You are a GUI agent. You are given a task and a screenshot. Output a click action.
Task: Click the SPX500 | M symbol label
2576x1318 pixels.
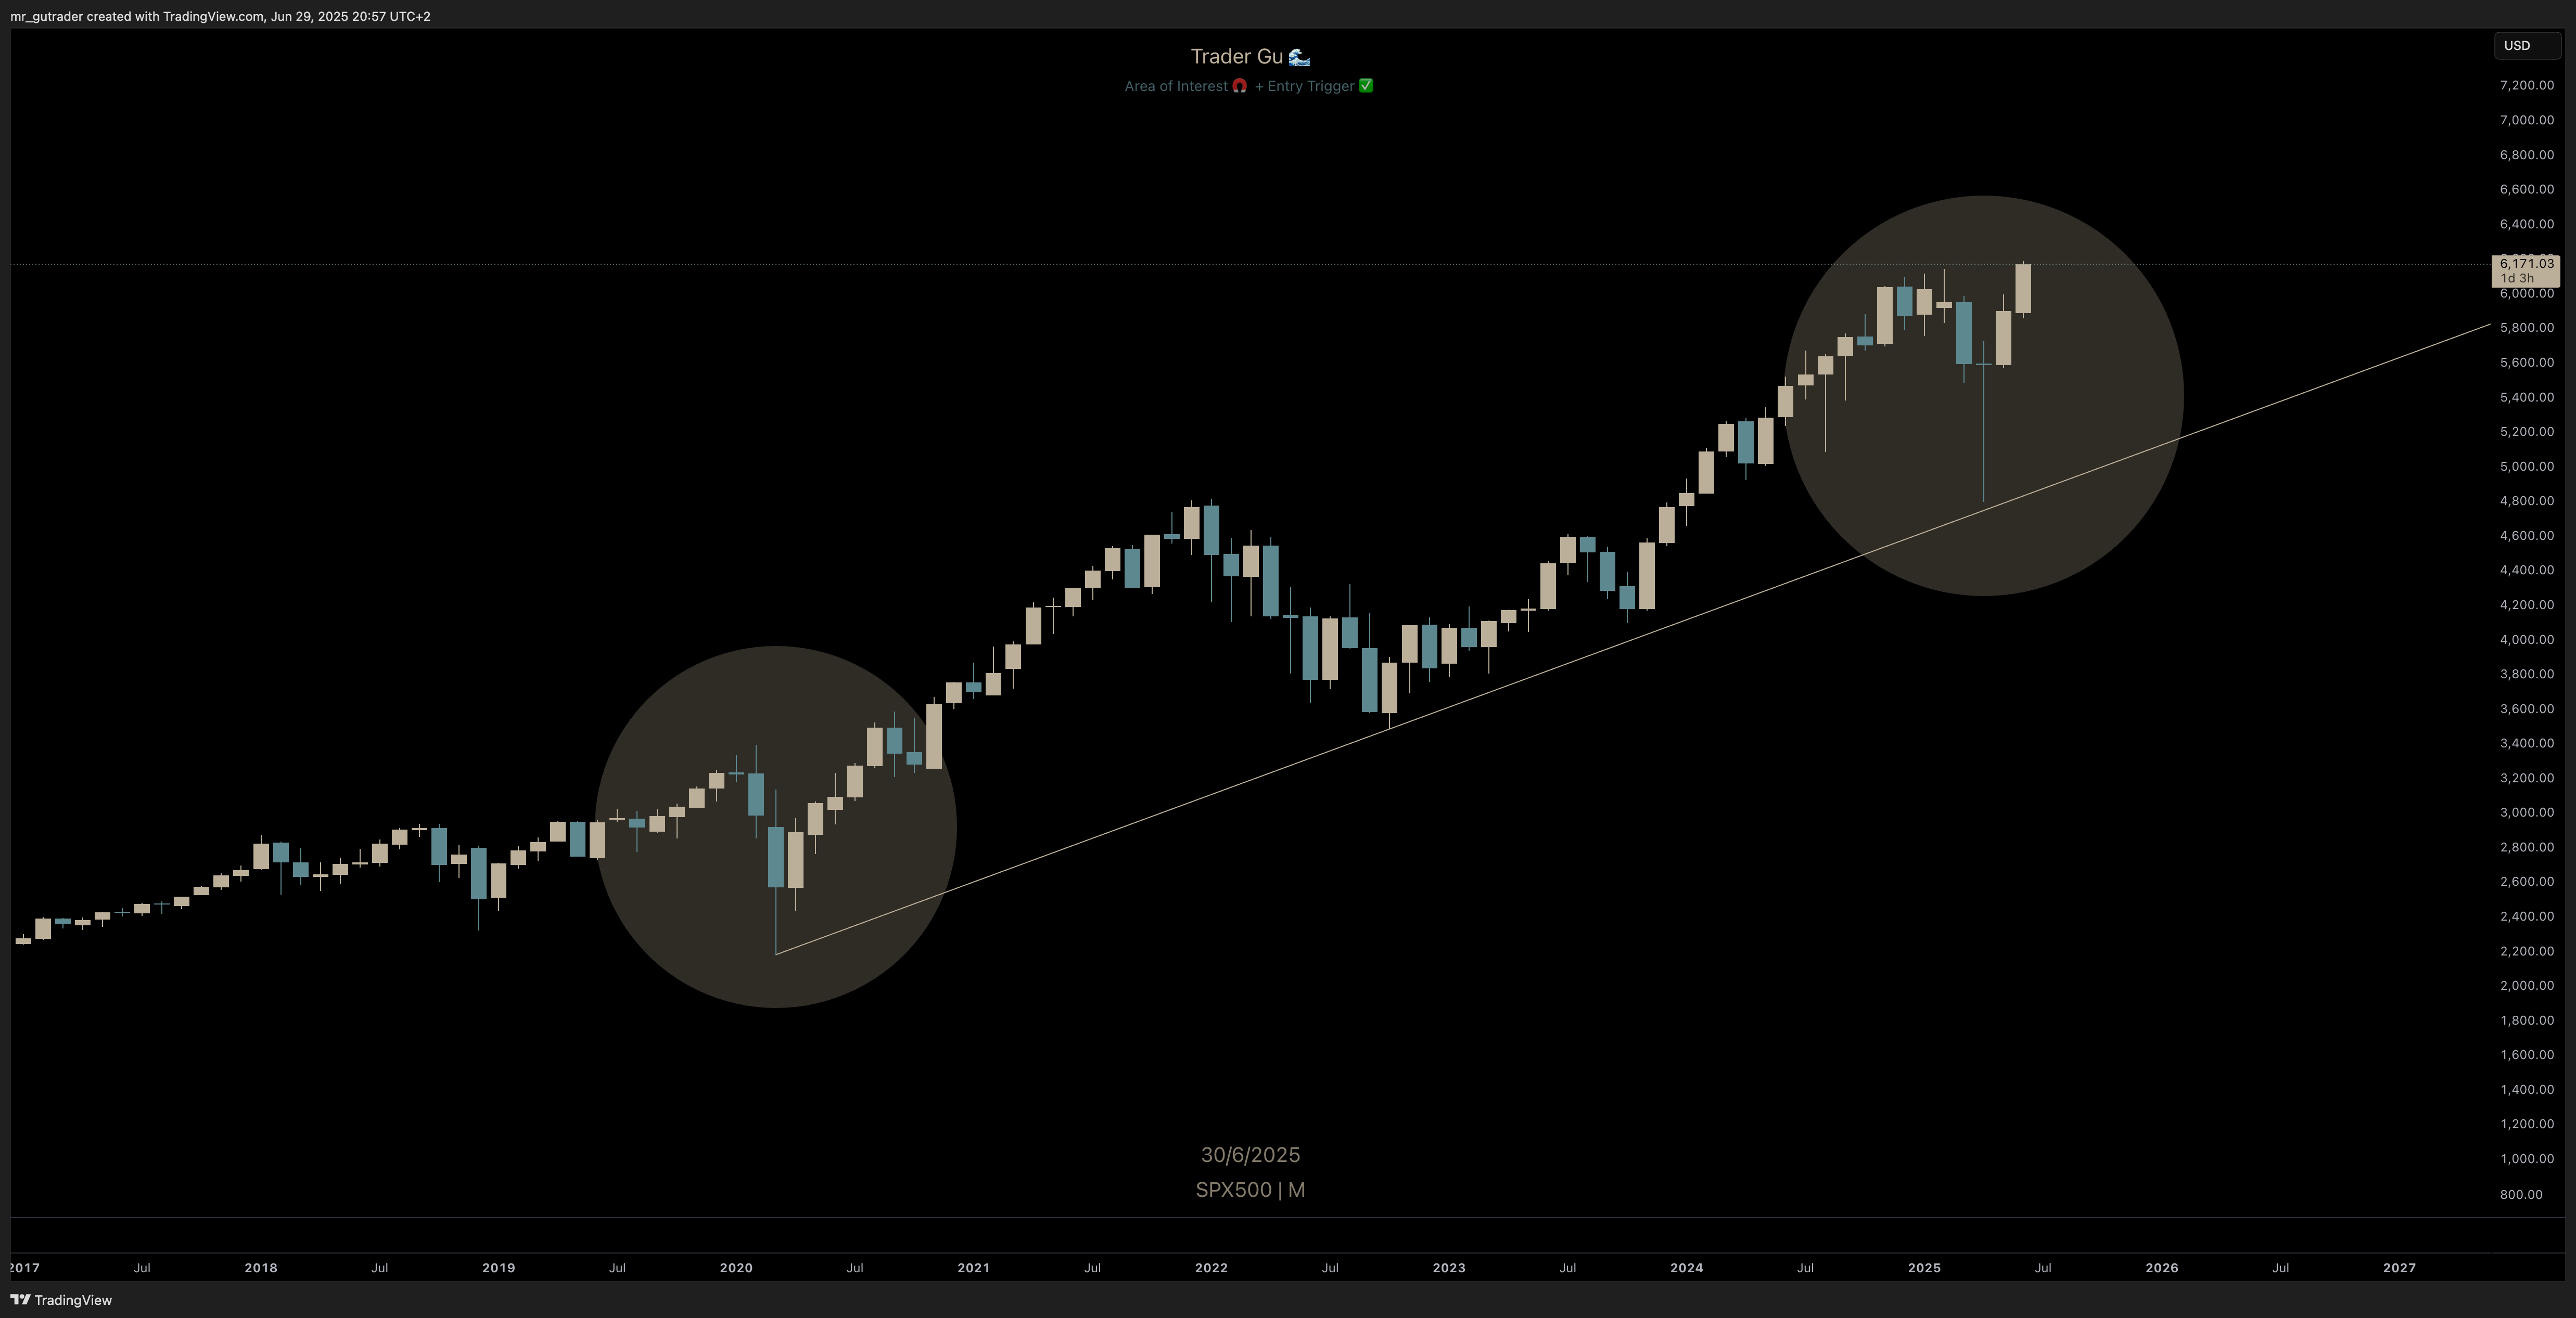(1250, 1189)
